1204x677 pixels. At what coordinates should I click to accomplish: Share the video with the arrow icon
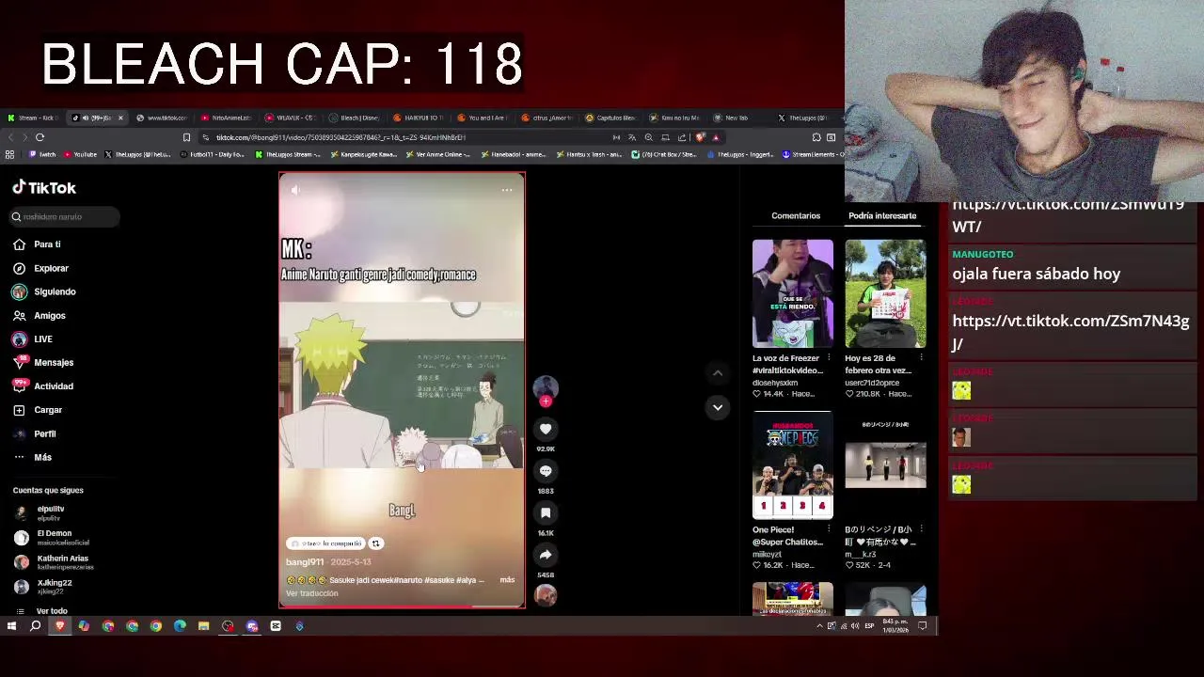(546, 555)
